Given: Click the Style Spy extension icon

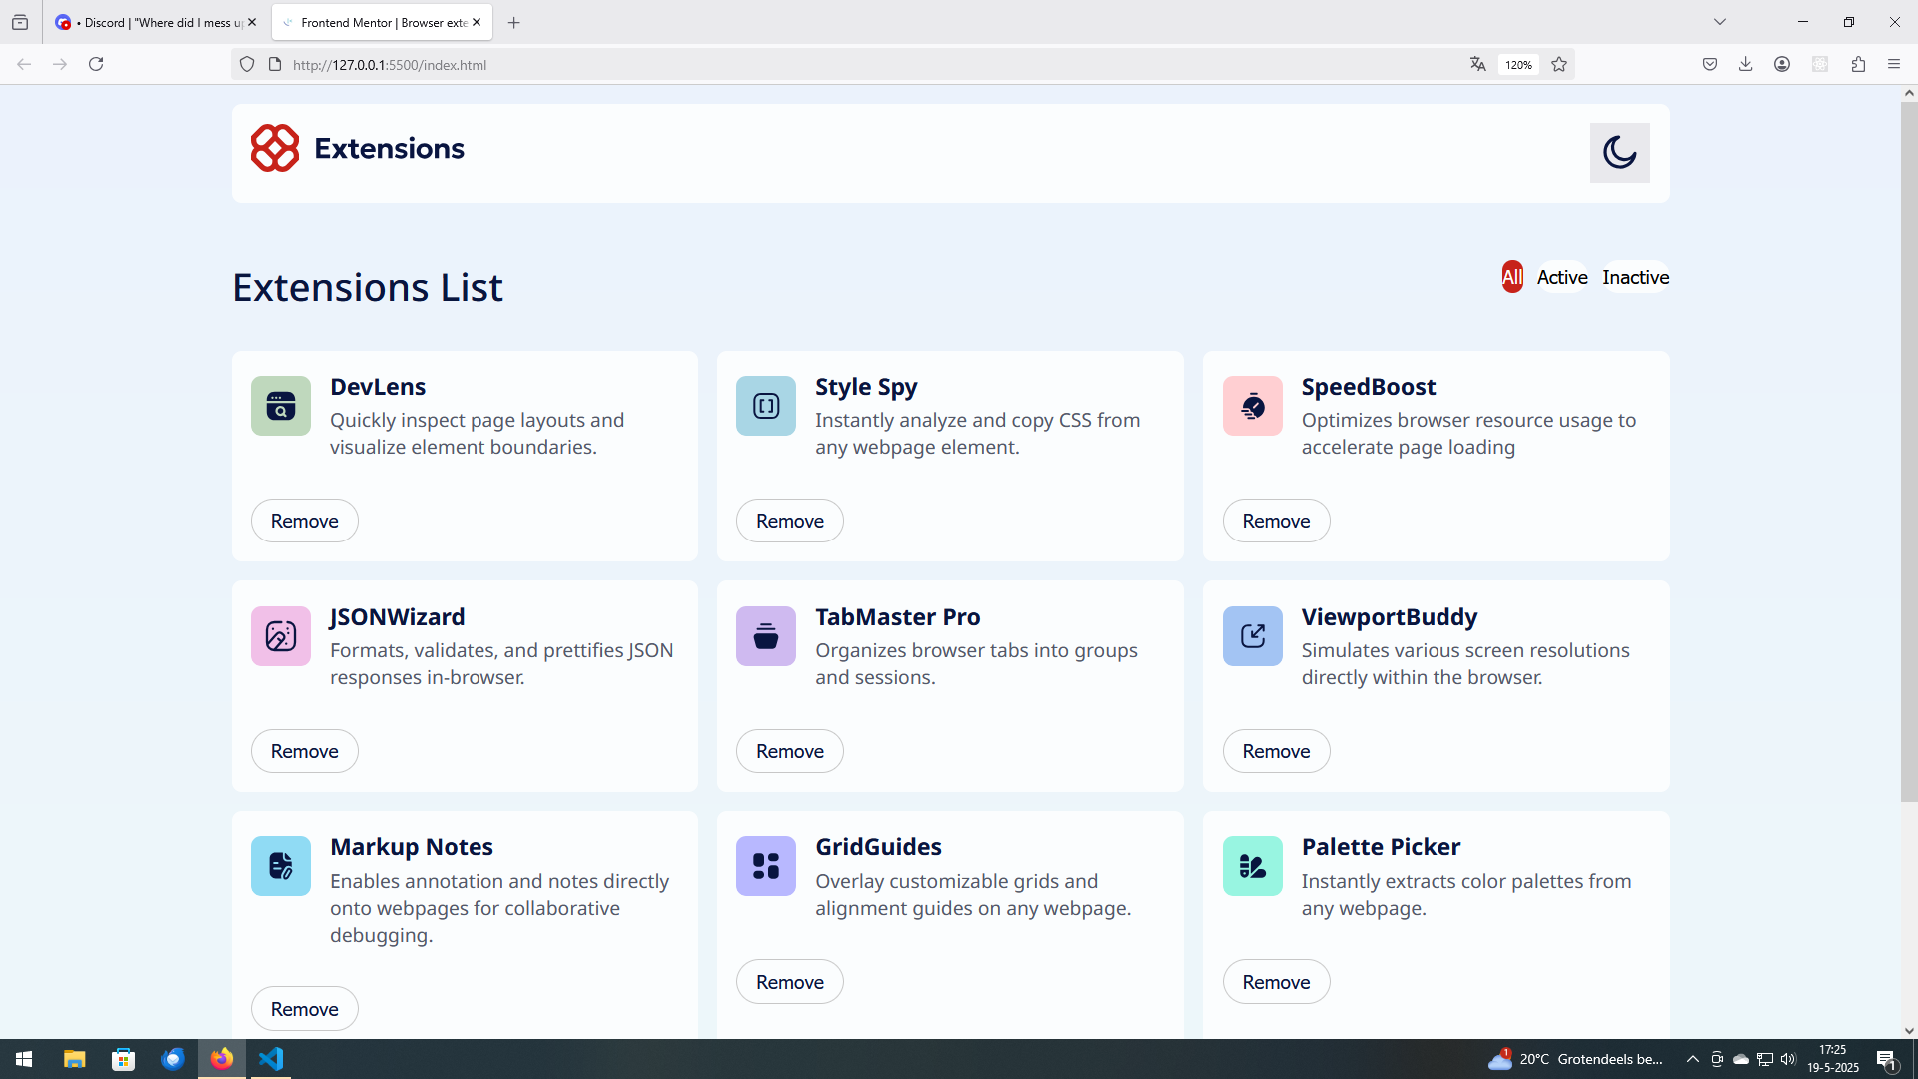Looking at the screenshot, I should [766, 406].
